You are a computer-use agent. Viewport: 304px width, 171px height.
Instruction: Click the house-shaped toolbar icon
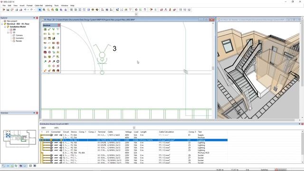tap(136, 9)
